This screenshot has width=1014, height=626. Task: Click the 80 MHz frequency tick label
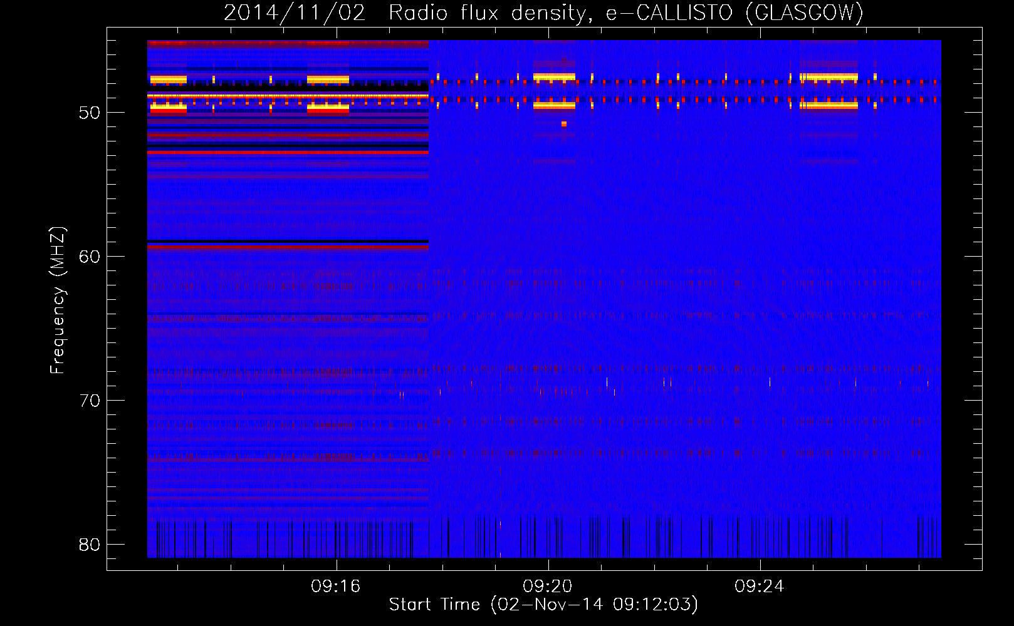point(90,545)
